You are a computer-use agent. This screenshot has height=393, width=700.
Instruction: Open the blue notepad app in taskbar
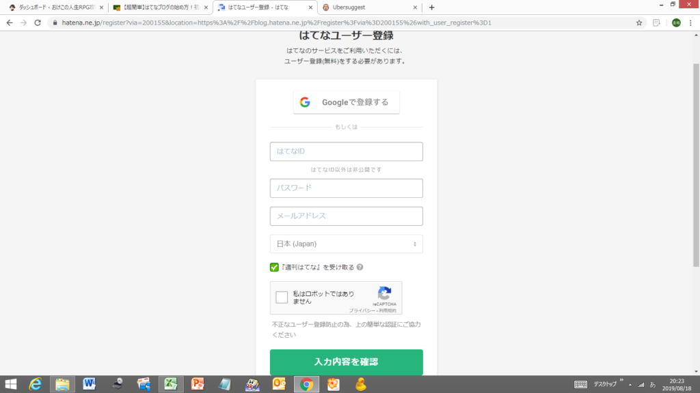pyautogui.click(x=224, y=384)
